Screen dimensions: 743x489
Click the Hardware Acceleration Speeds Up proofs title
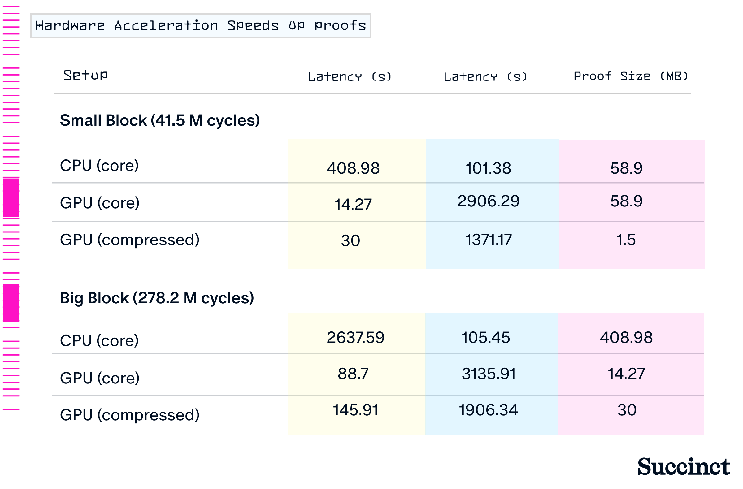tap(201, 26)
